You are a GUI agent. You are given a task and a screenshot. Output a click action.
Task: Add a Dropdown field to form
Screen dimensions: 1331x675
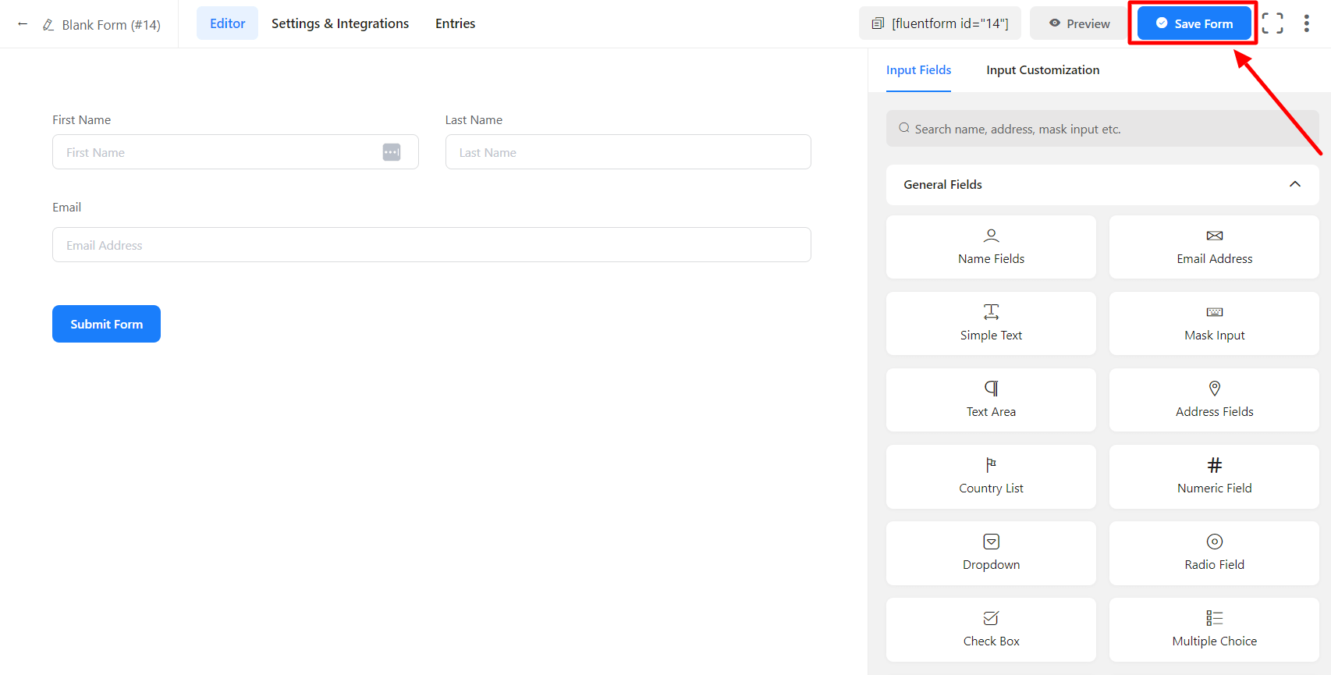[x=991, y=552]
